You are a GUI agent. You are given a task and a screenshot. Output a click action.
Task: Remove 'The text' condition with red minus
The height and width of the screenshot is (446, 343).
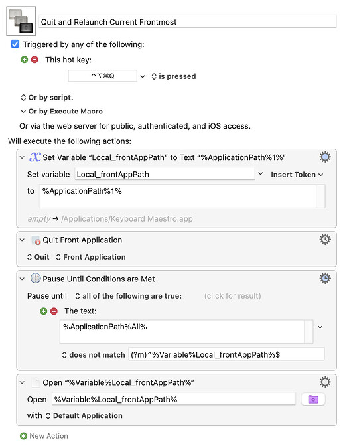click(x=54, y=311)
